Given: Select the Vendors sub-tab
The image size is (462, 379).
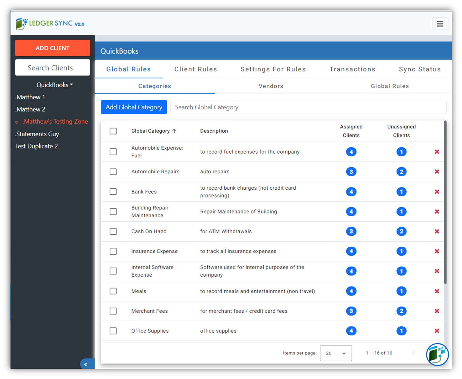Looking at the screenshot, I should [x=271, y=86].
